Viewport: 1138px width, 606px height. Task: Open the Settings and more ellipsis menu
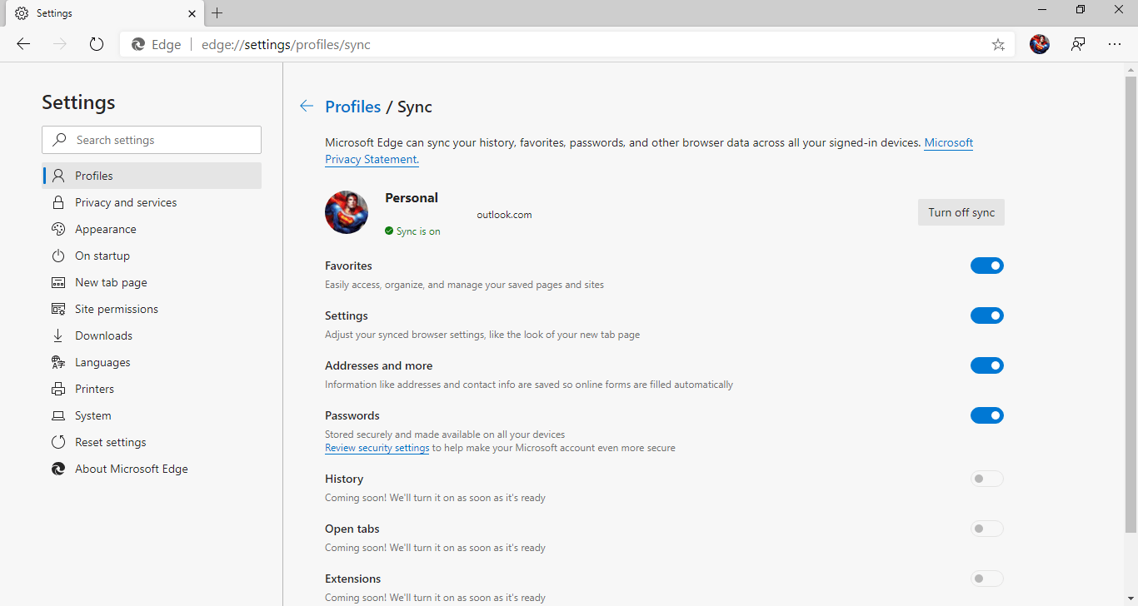point(1115,44)
